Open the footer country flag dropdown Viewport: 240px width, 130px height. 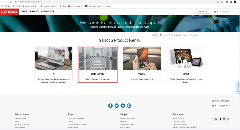click(x=214, y=106)
